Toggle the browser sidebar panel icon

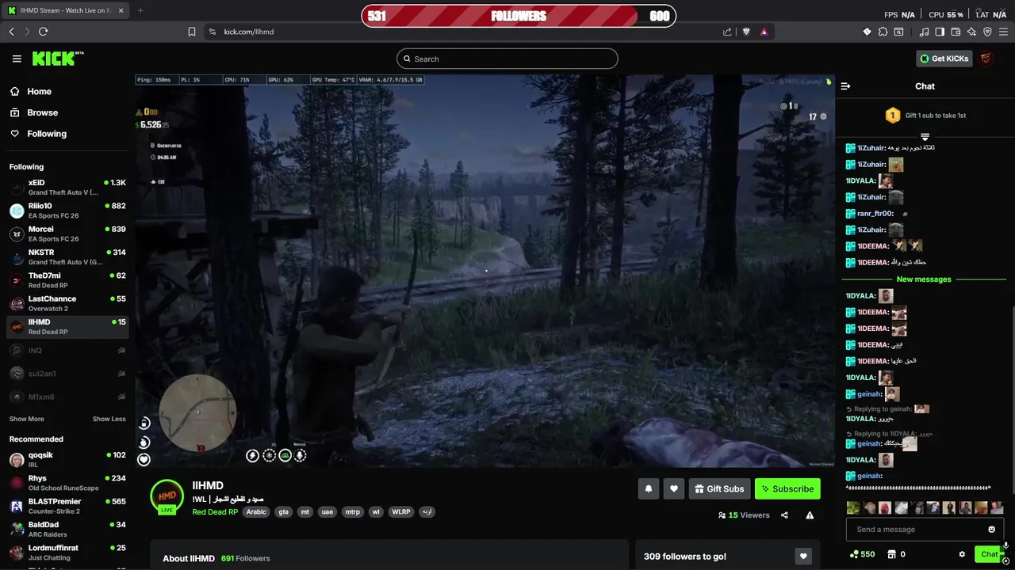pyautogui.click(x=940, y=32)
